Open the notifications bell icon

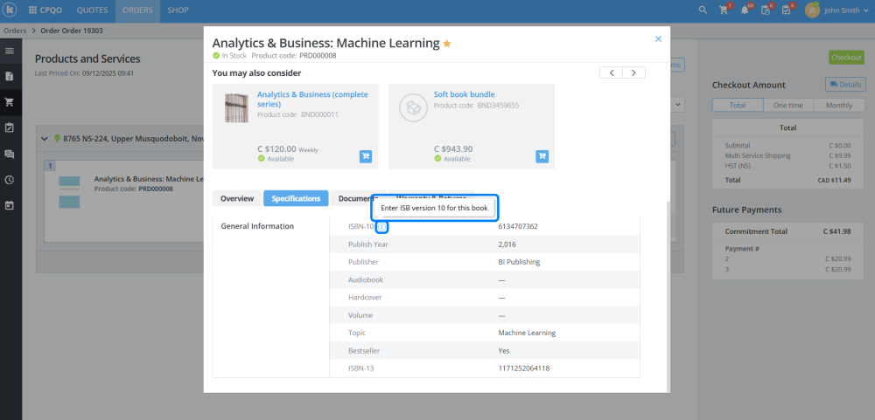(745, 10)
